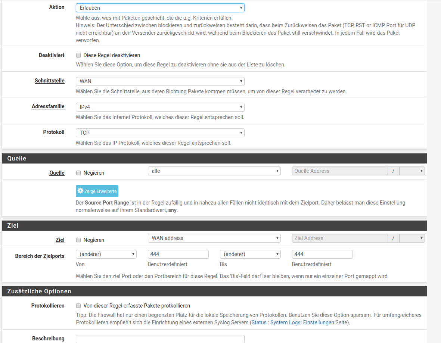Expand Adressfamilie dropdown showing IPv4
Image resolution: width=441 pixels, height=343 pixels.
[160, 107]
